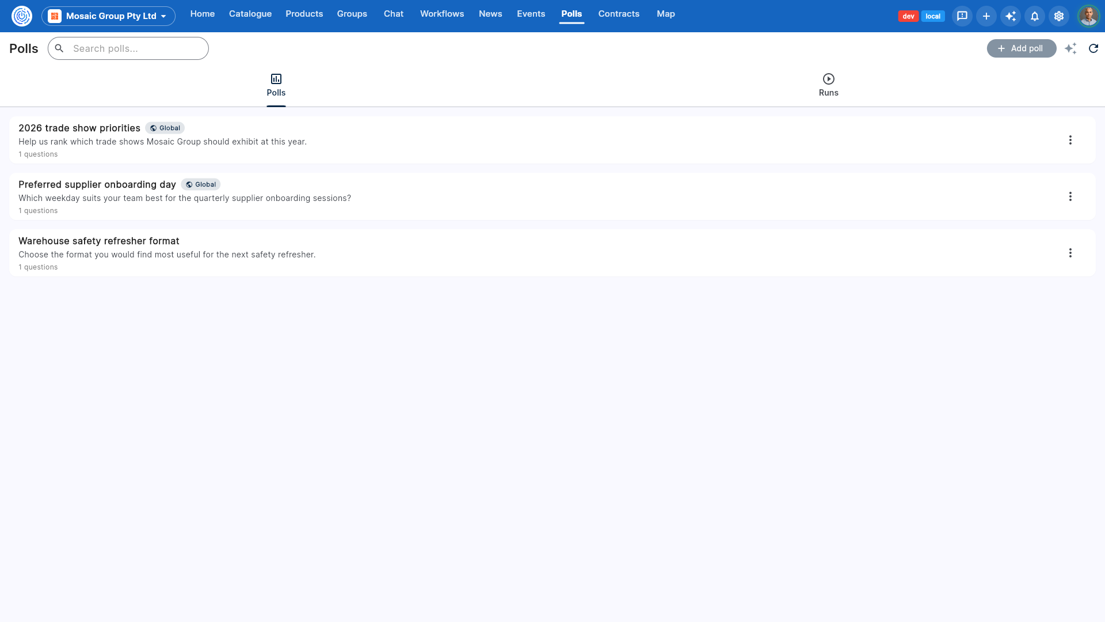
Task: Open options menu for Preferred supplier onboarding day
Action: tap(1070, 196)
